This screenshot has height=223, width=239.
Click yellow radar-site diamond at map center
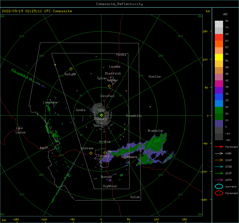pos(101,115)
